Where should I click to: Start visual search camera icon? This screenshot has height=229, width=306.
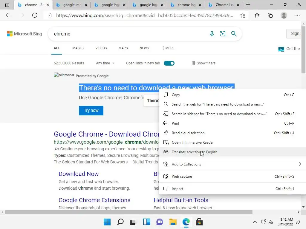tap(222, 34)
